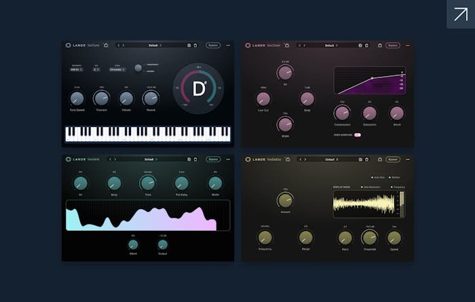The width and height of the screenshot is (475, 302).
Task: Save the preset in VoxTune's header
Action: (189, 45)
